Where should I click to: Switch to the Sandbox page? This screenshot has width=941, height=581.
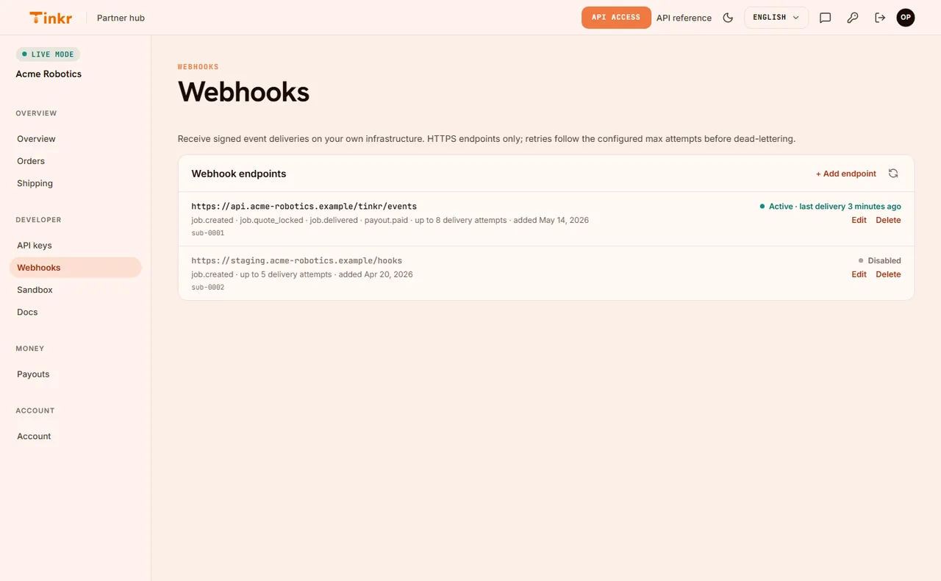(x=75, y=290)
